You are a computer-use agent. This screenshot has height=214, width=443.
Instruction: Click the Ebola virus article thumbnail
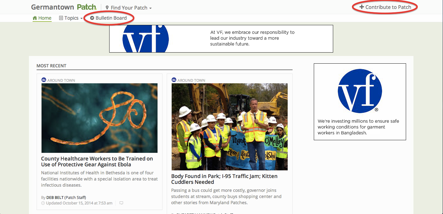(x=99, y=118)
